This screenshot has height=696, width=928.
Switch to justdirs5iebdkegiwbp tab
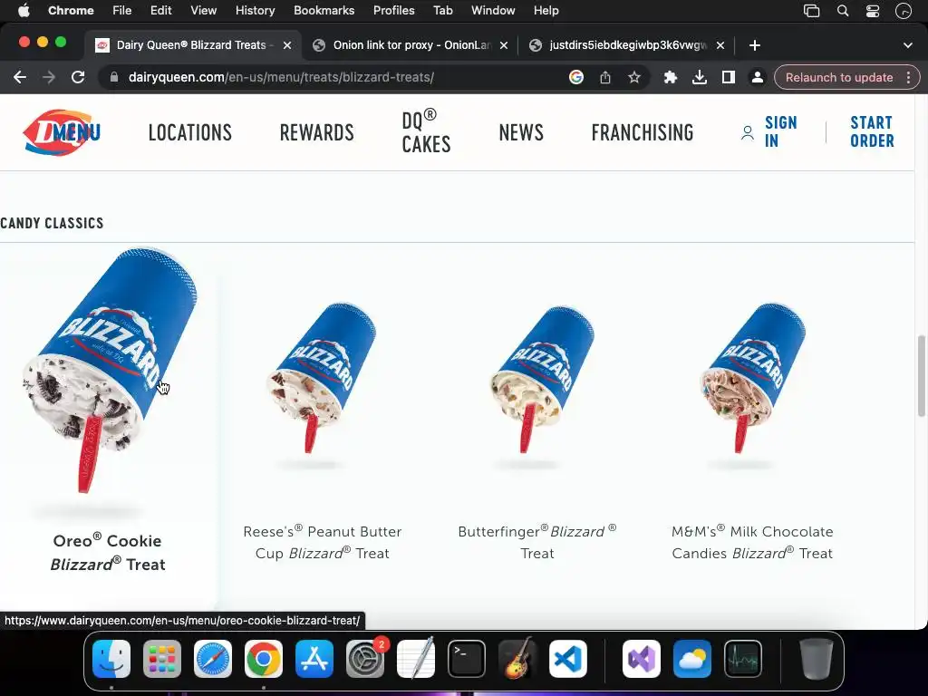626,45
